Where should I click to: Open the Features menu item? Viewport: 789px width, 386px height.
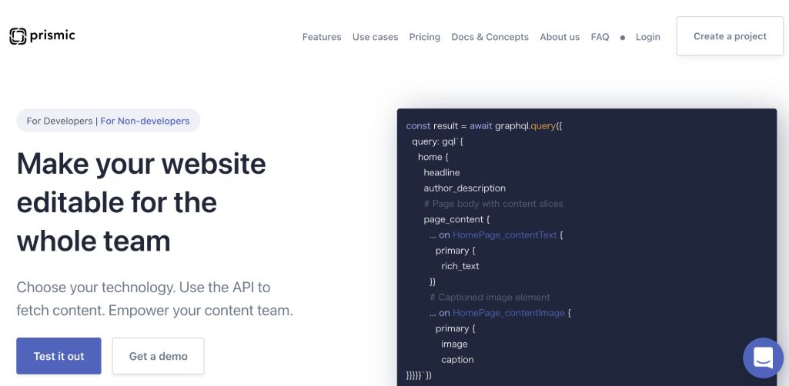[322, 37]
